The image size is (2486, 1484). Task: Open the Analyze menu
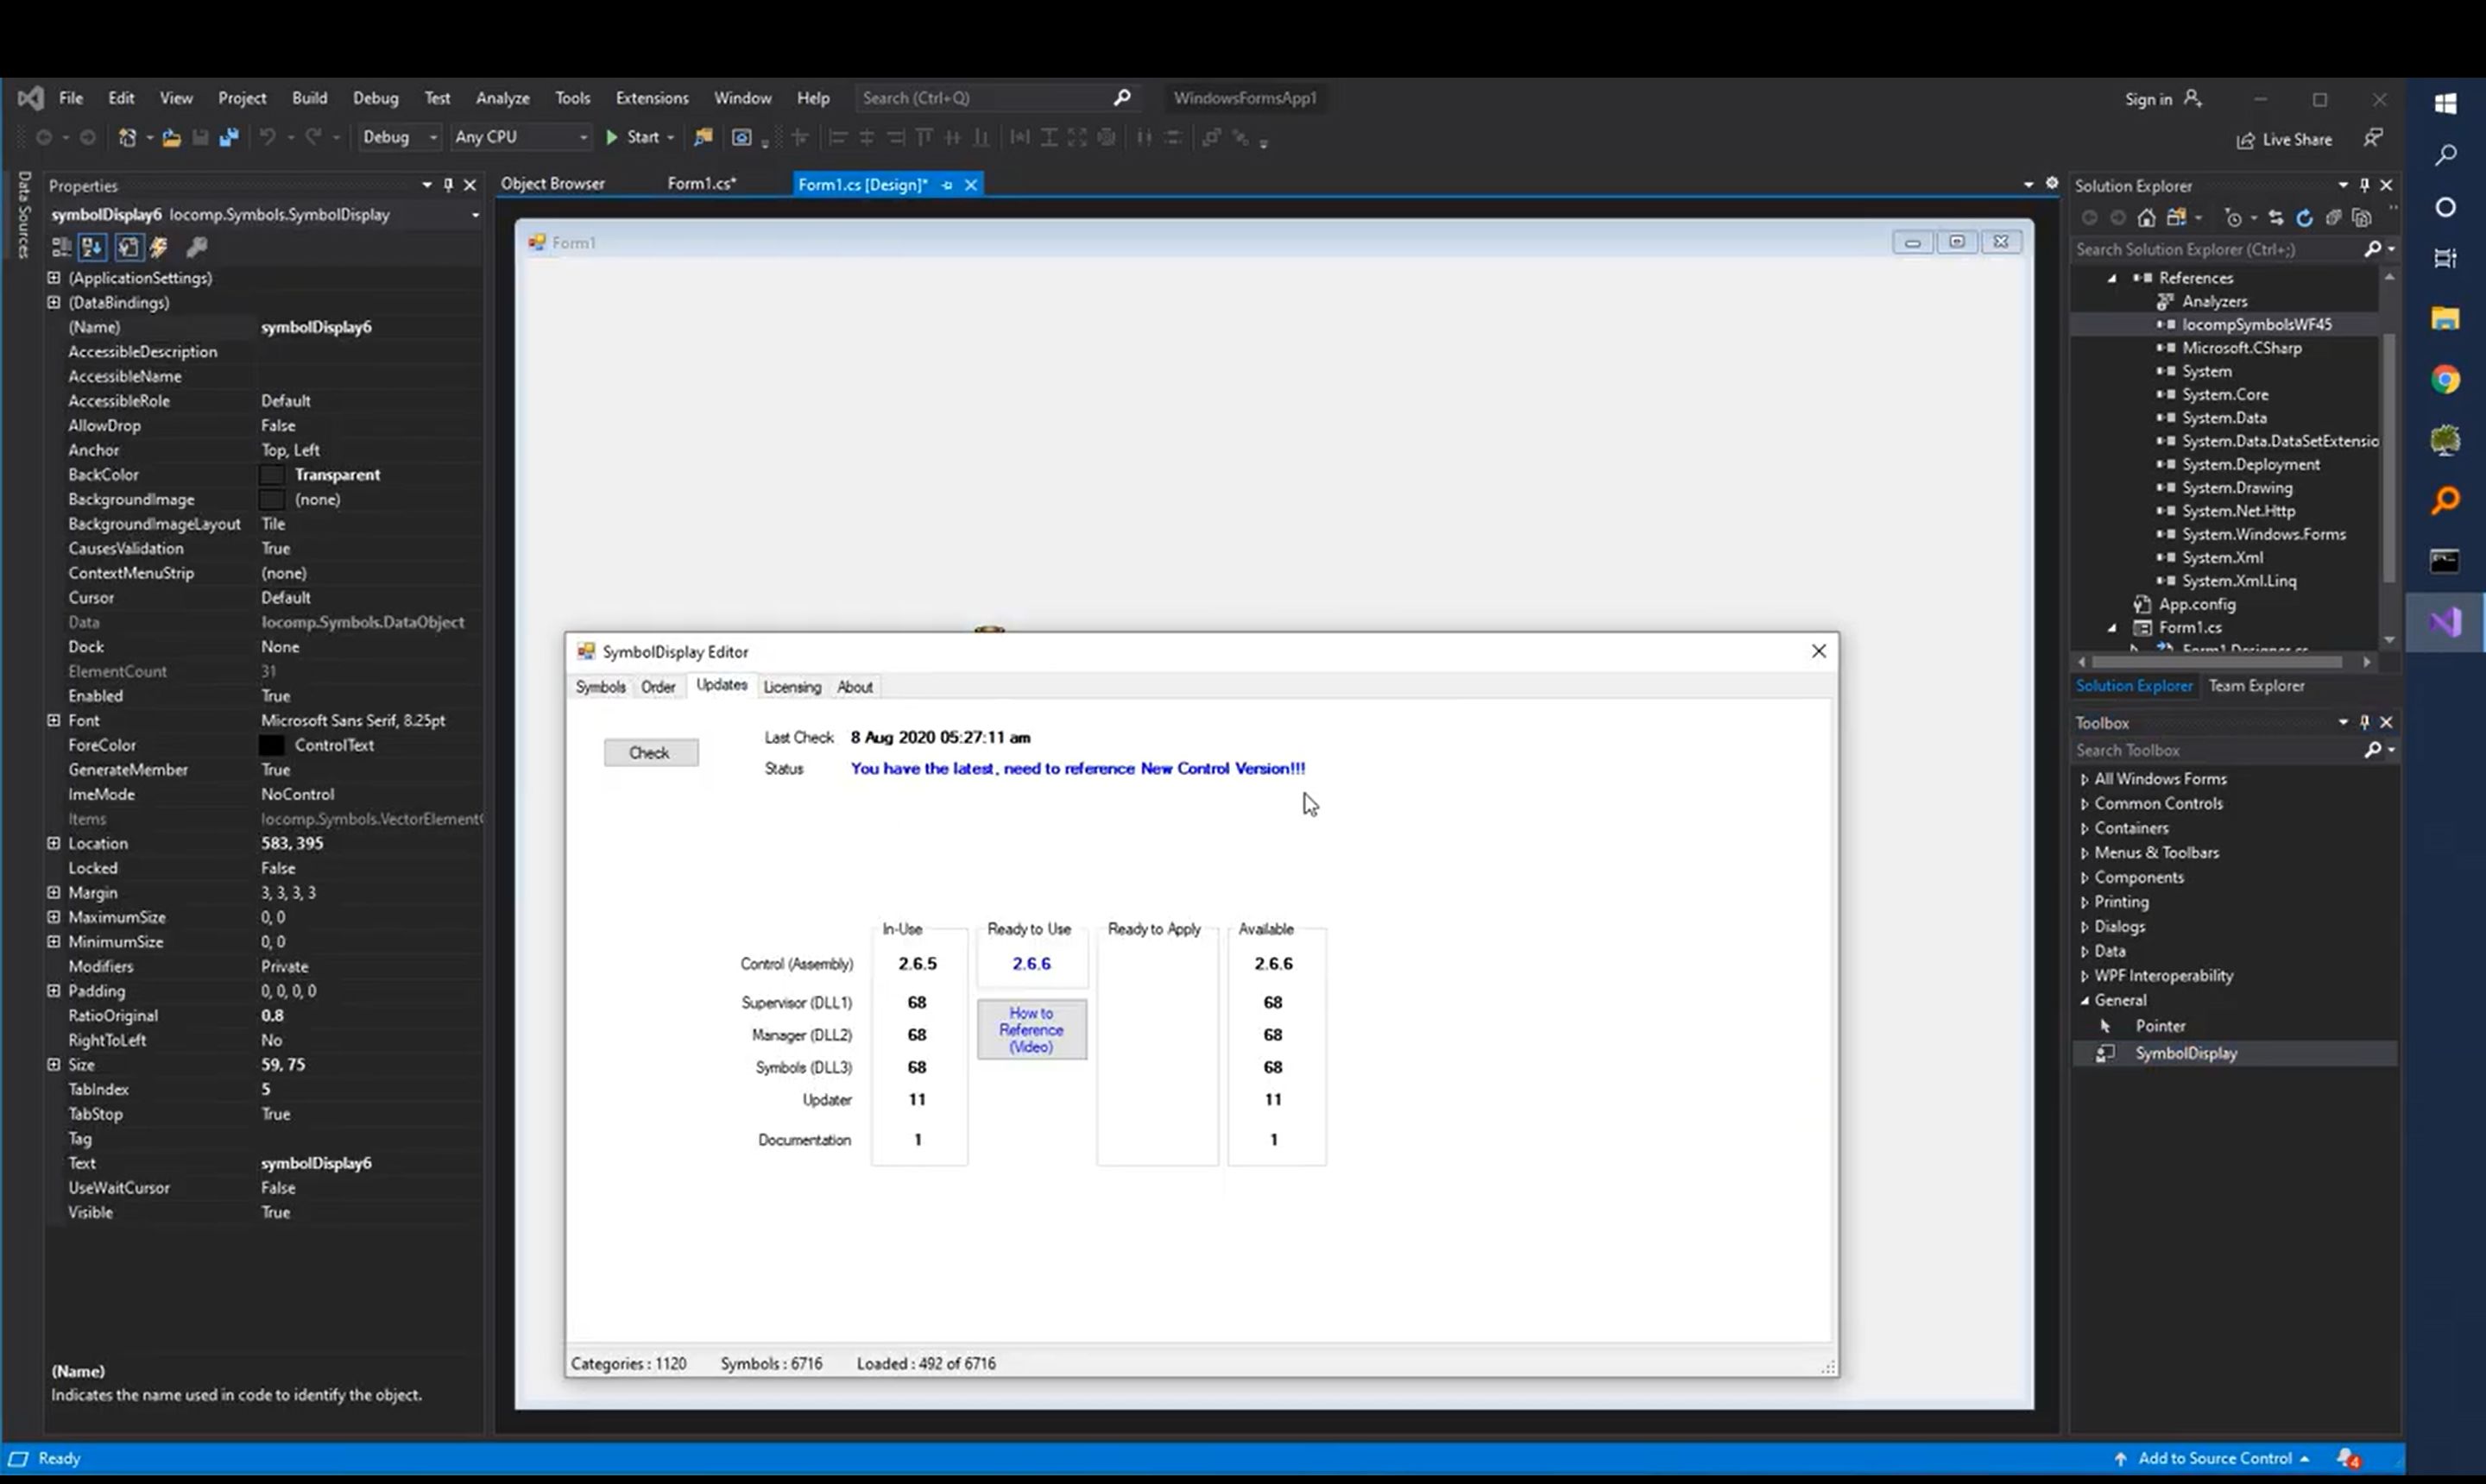(502, 98)
